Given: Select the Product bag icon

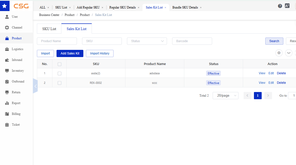Looking at the screenshot, I should click(x=7, y=38).
